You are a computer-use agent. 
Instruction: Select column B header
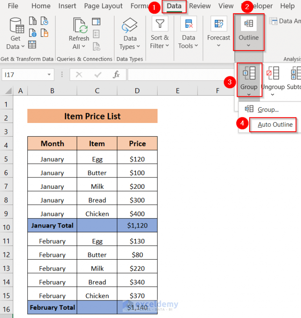click(x=52, y=90)
